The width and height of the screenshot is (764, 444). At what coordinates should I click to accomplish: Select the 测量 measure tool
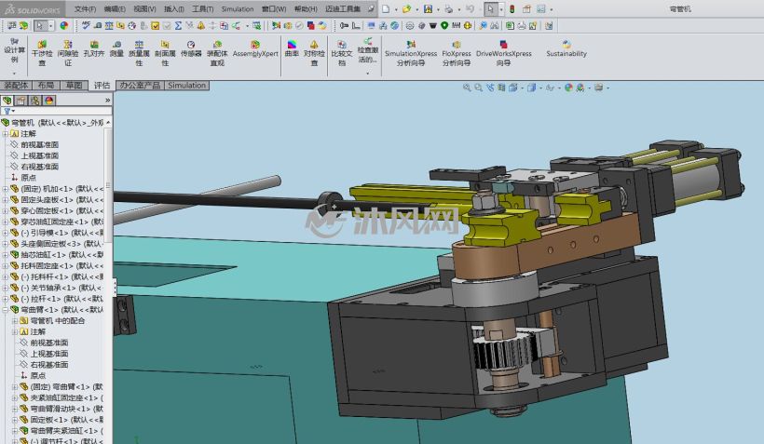(117, 48)
